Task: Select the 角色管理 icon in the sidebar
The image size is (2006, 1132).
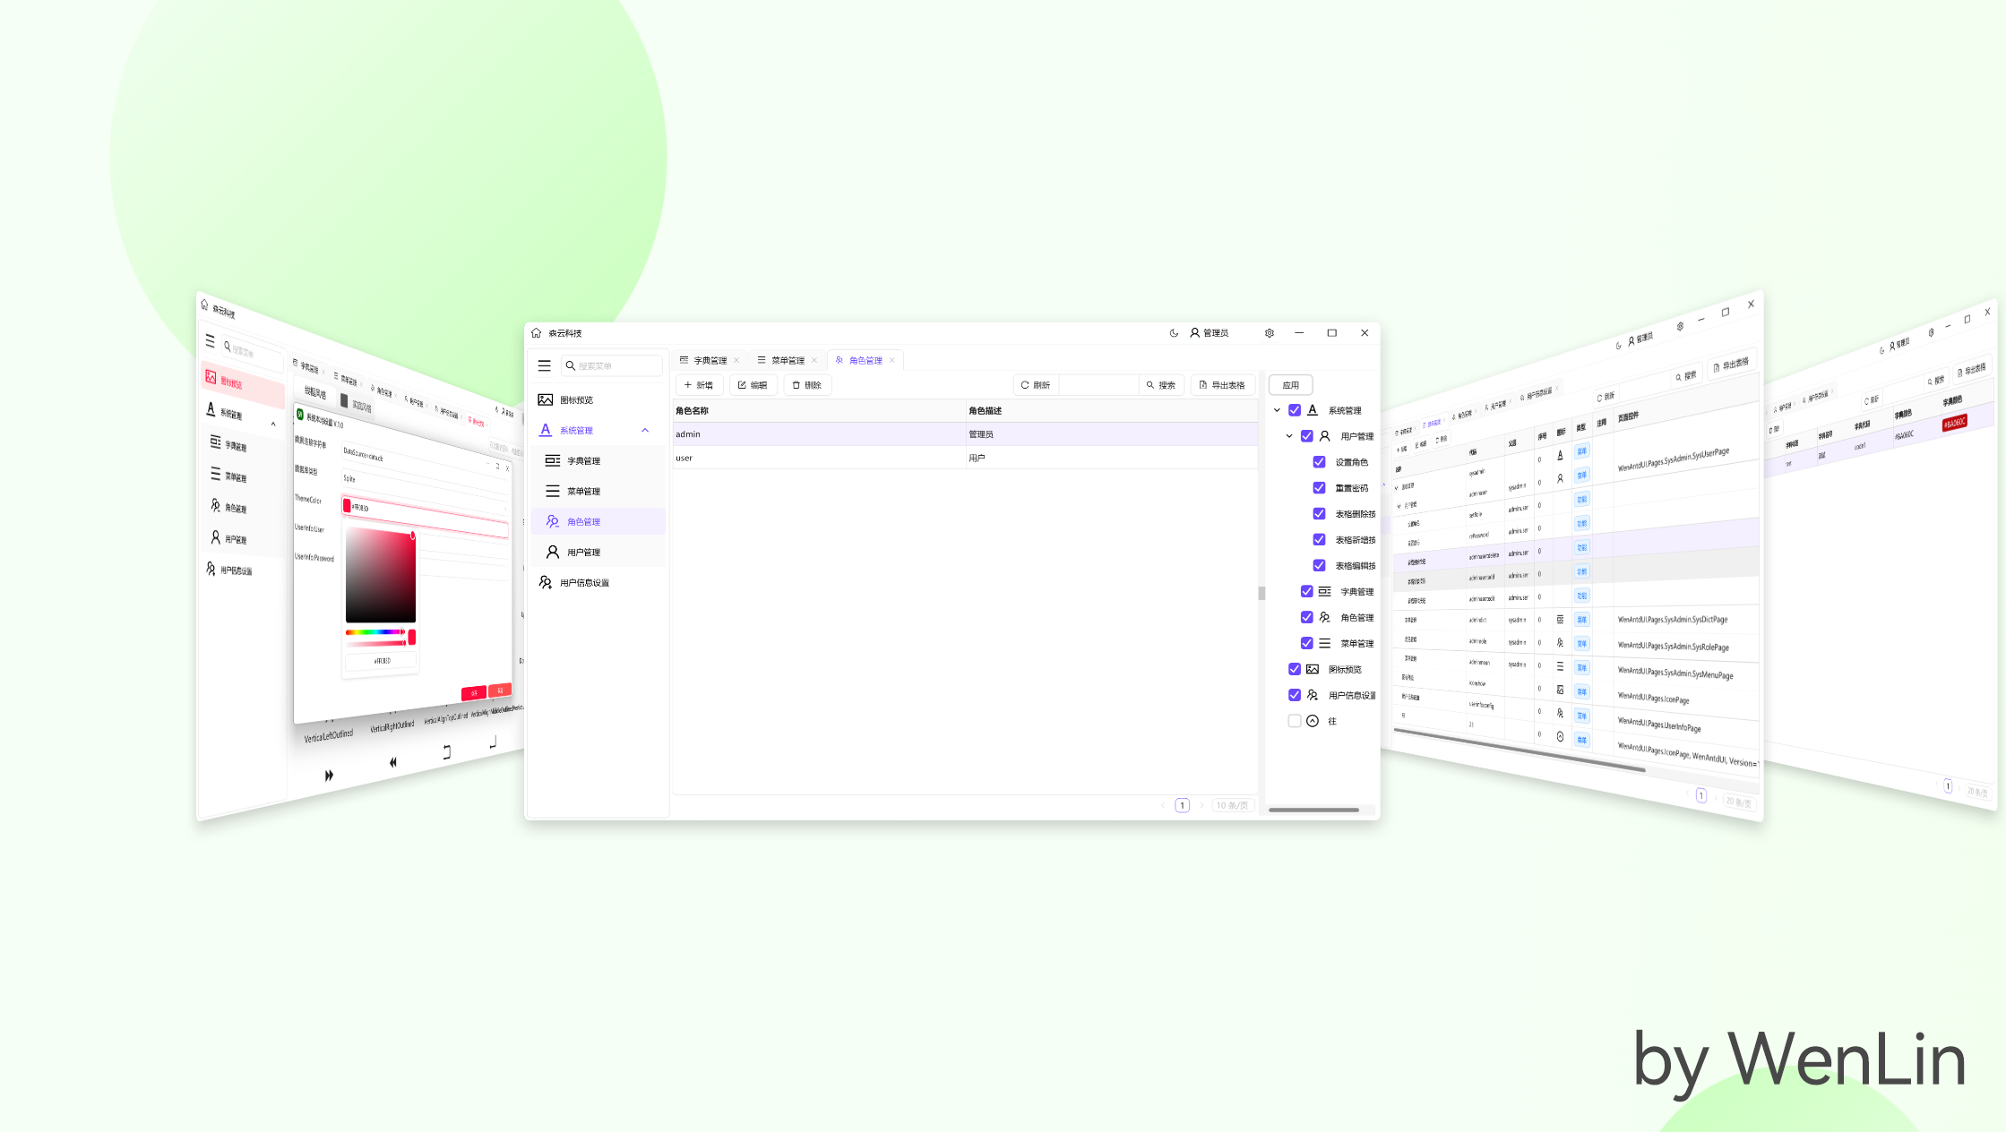Action: pyautogui.click(x=551, y=520)
